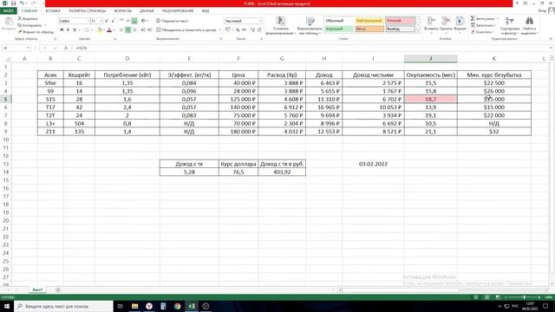Viewport: 555px width, 312px height.
Task: Open Windows Start menu
Action: click(x=7, y=306)
